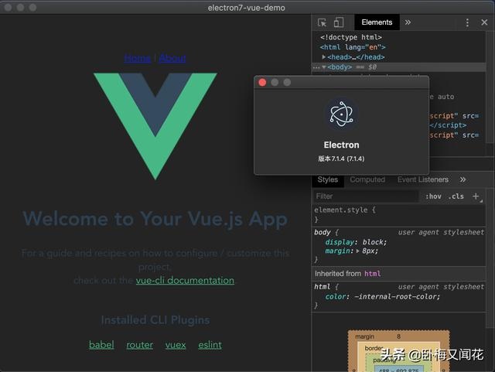Click the html link in Inherited from

point(373,274)
